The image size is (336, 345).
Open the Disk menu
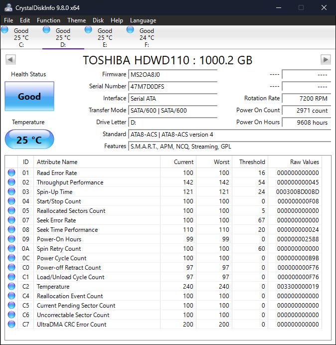coord(98,20)
